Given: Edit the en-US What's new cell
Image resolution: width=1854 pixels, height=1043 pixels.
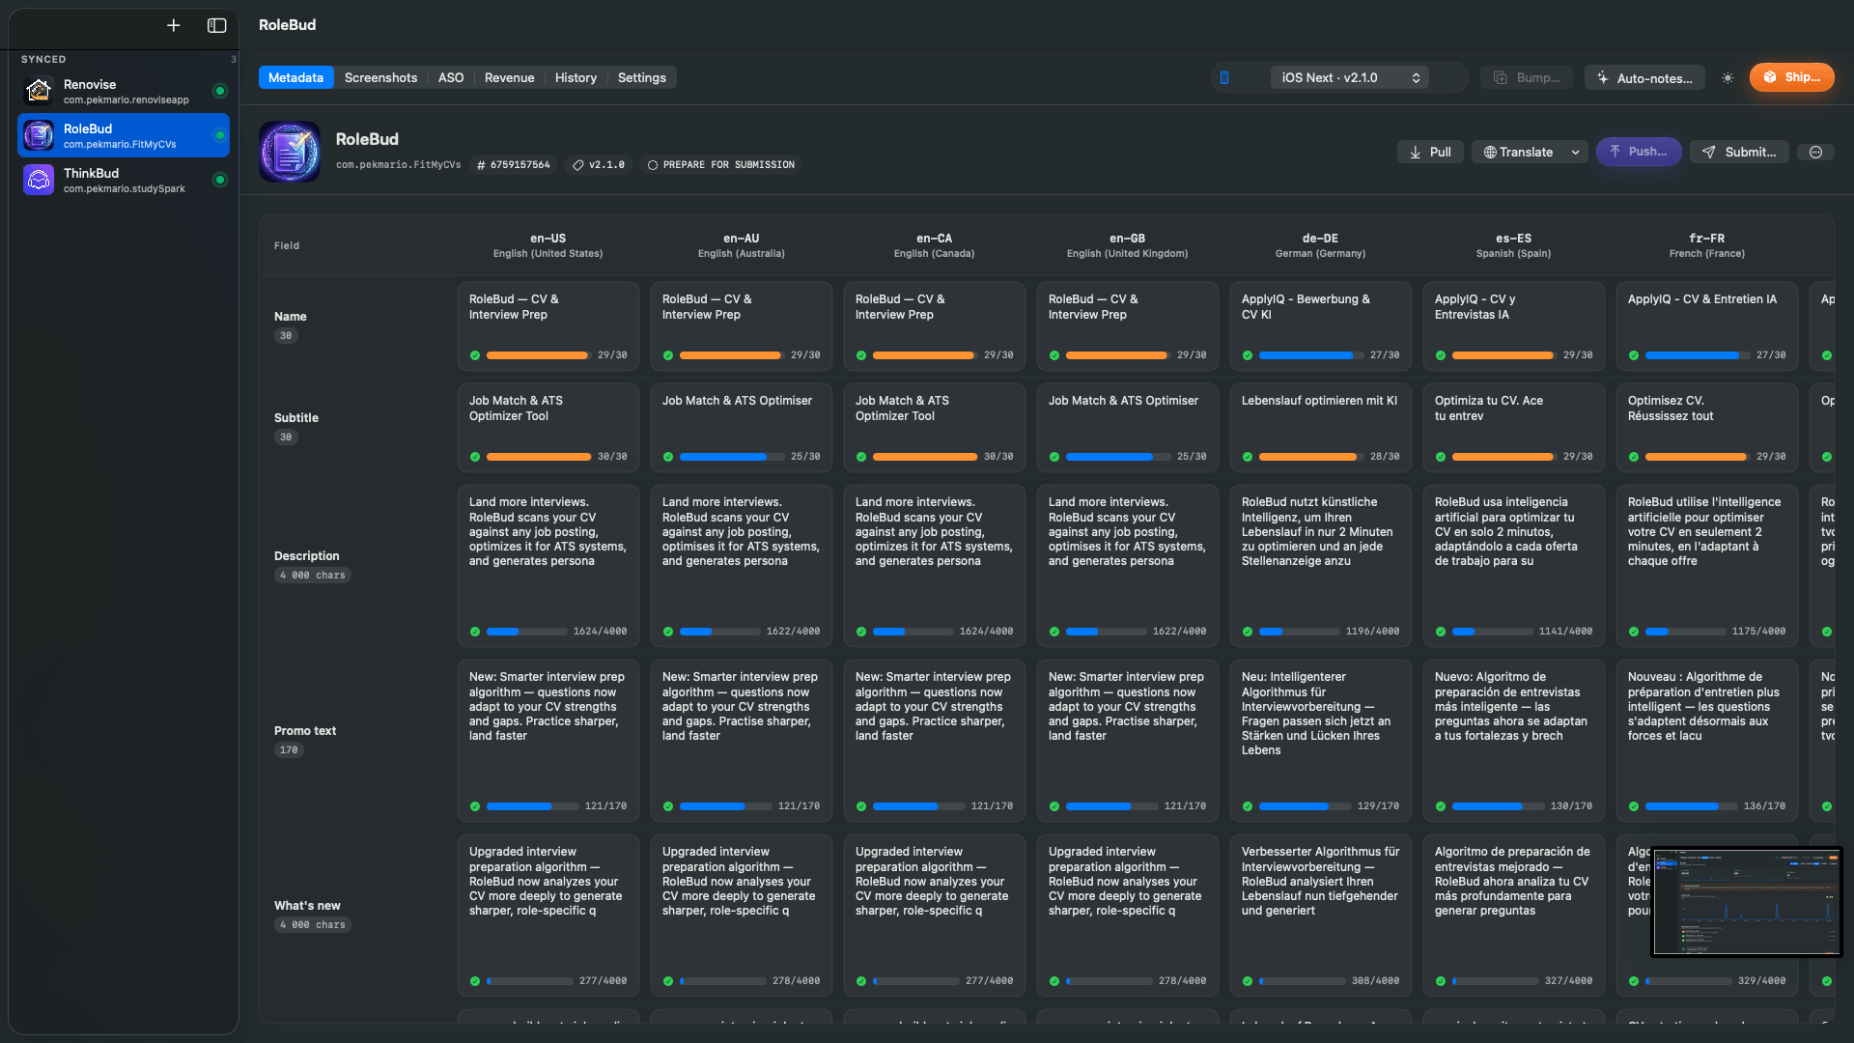Looking at the screenshot, I should click(x=548, y=916).
